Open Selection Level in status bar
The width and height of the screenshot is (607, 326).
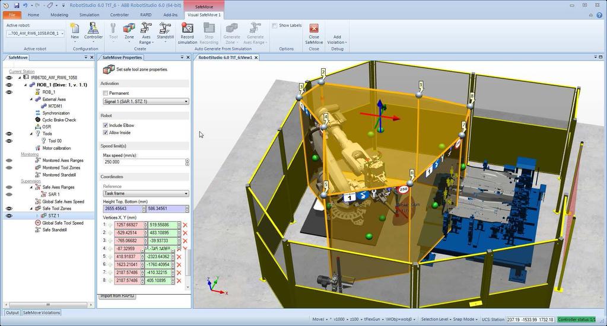(x=435, y=319)
